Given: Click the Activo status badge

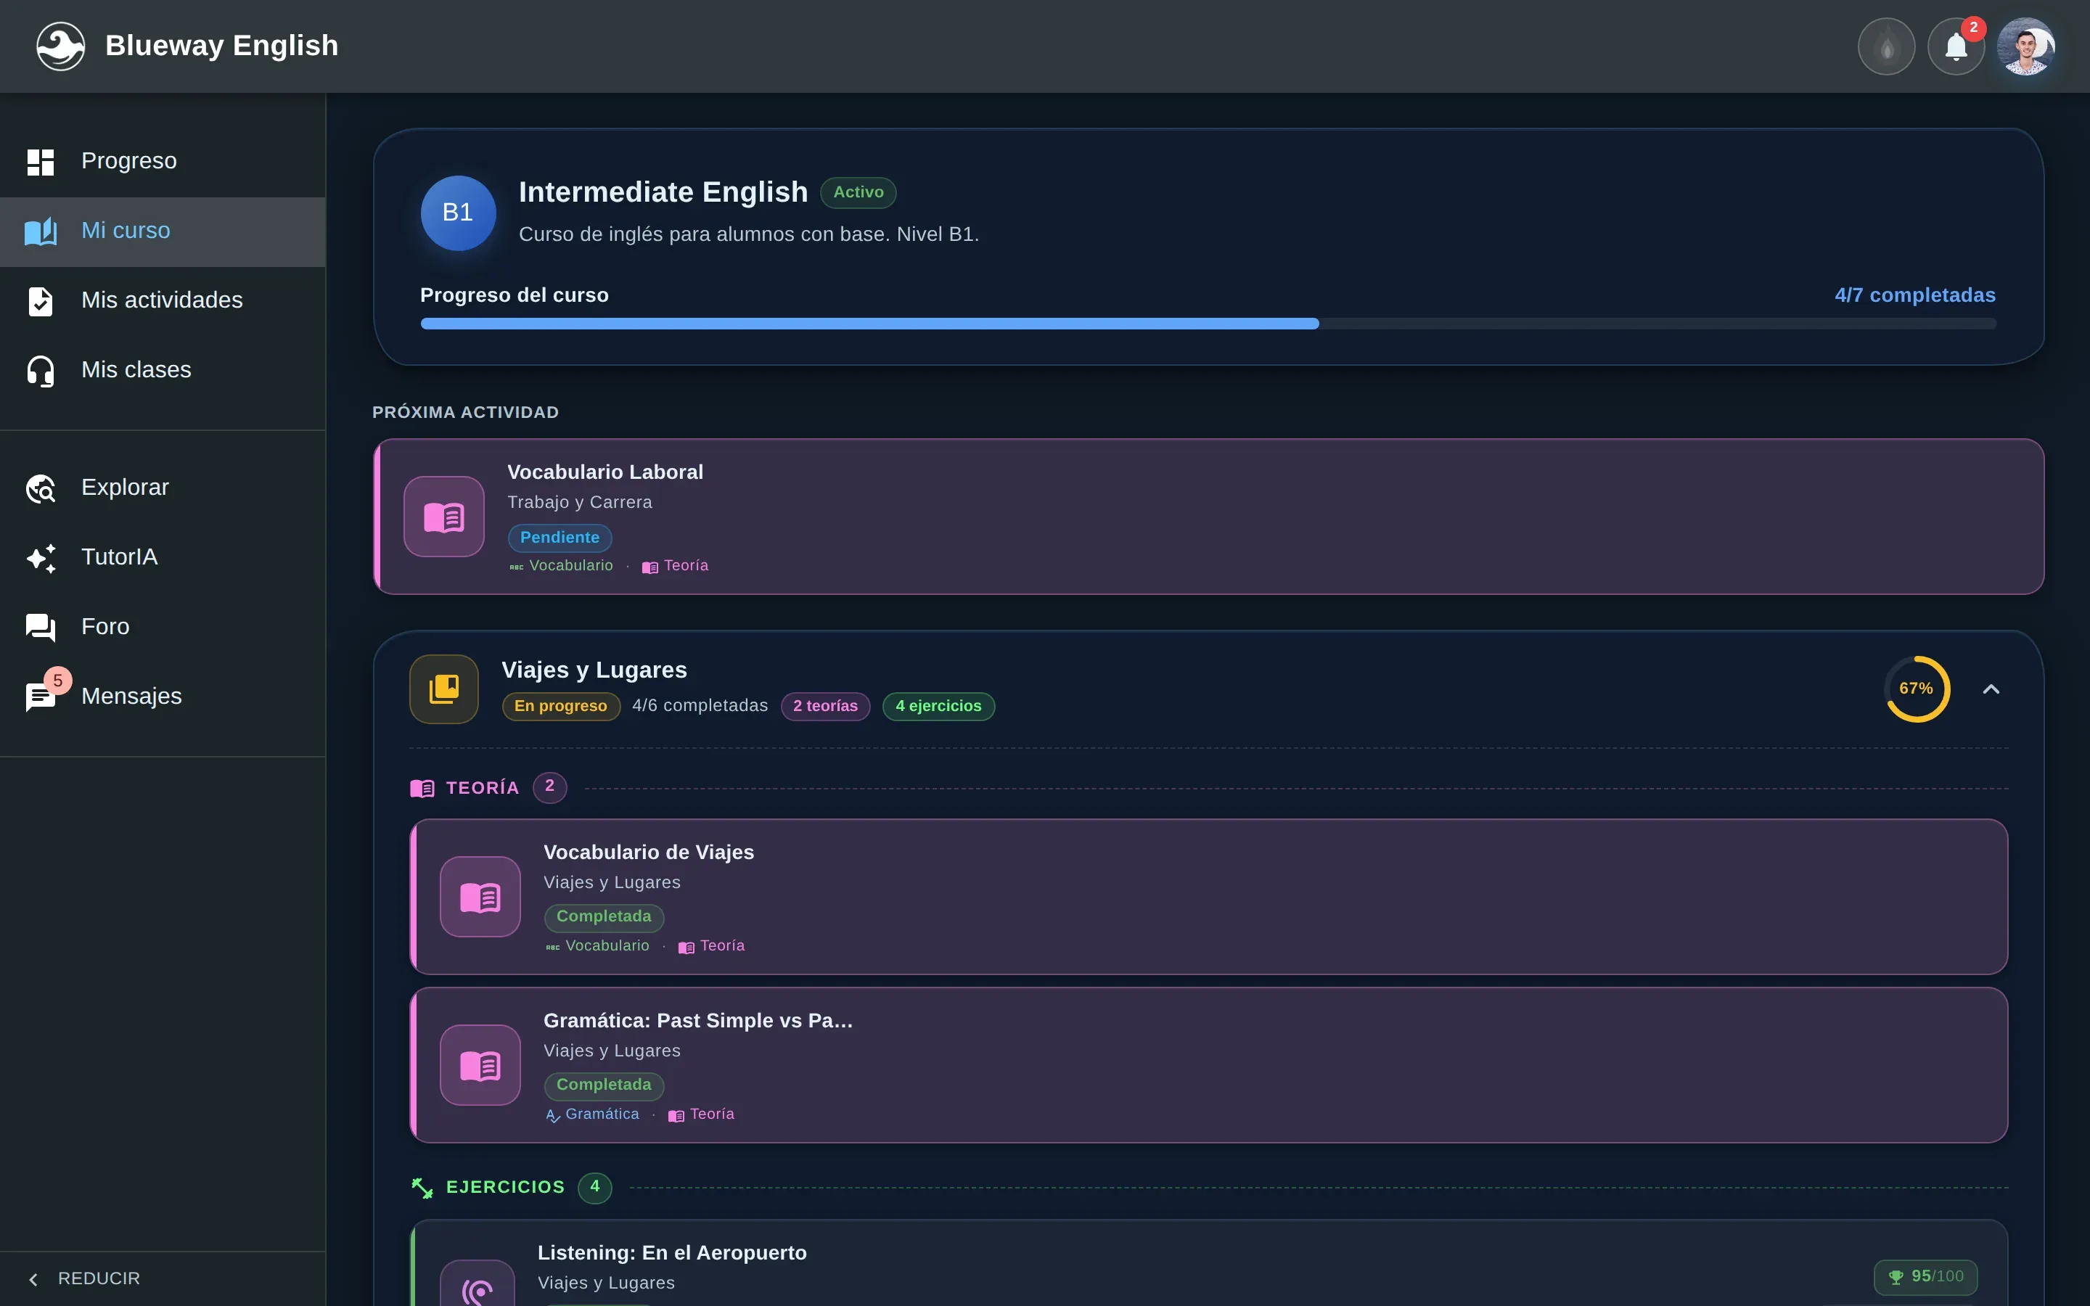Looking at the screenshot, I should 858,192.
